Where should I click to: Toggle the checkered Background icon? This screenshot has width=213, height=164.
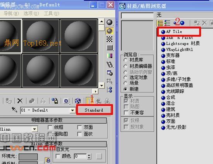pyautogui.click(x=110, y=39)
